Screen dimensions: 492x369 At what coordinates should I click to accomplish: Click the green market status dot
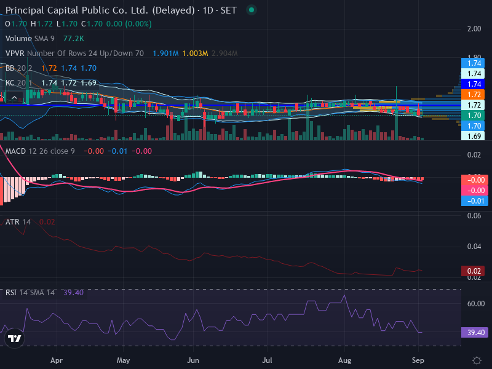[252, 10]
